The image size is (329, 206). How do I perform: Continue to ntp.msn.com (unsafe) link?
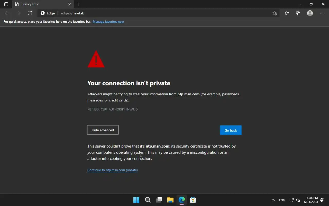[113, 170]
